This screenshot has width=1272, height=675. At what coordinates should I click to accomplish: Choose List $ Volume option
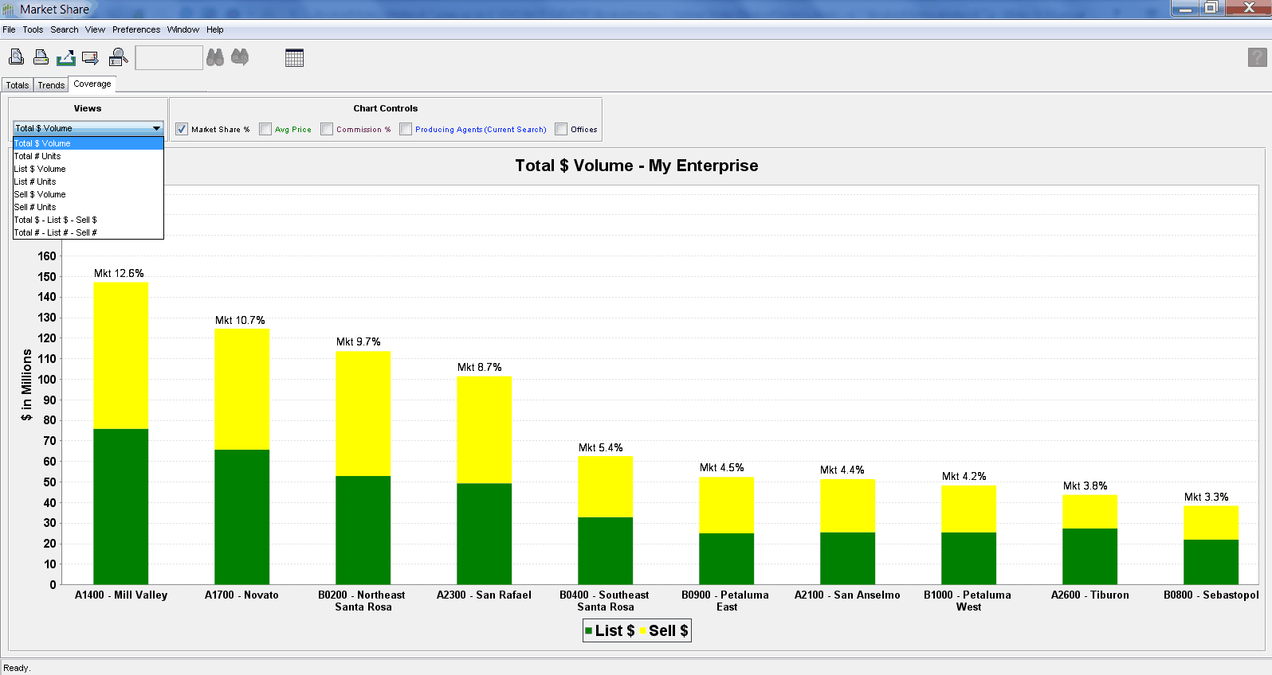point(88,169)
